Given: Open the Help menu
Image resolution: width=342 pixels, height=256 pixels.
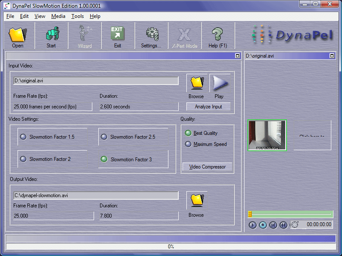Looking at the screenshot, I should (x=95, y=16).
